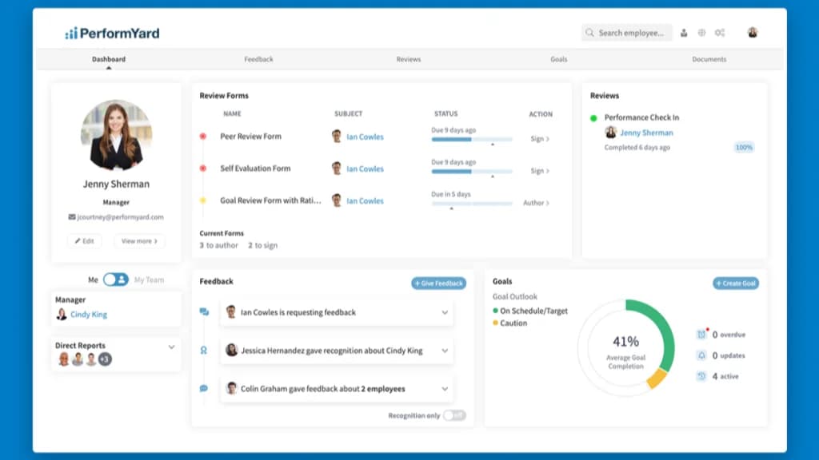The height and width of the screenshot is (460, 819).
Task: Open the user avatar menu in header
Action: point(752,33)
